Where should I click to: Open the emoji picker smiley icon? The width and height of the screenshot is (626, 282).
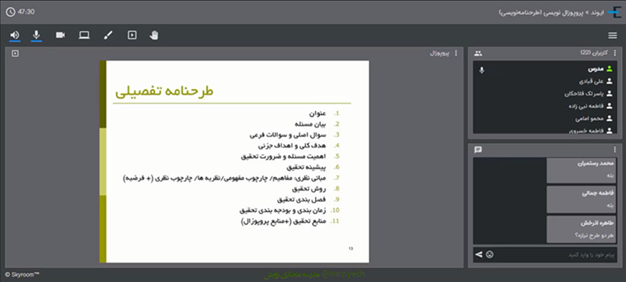[490, 254]
